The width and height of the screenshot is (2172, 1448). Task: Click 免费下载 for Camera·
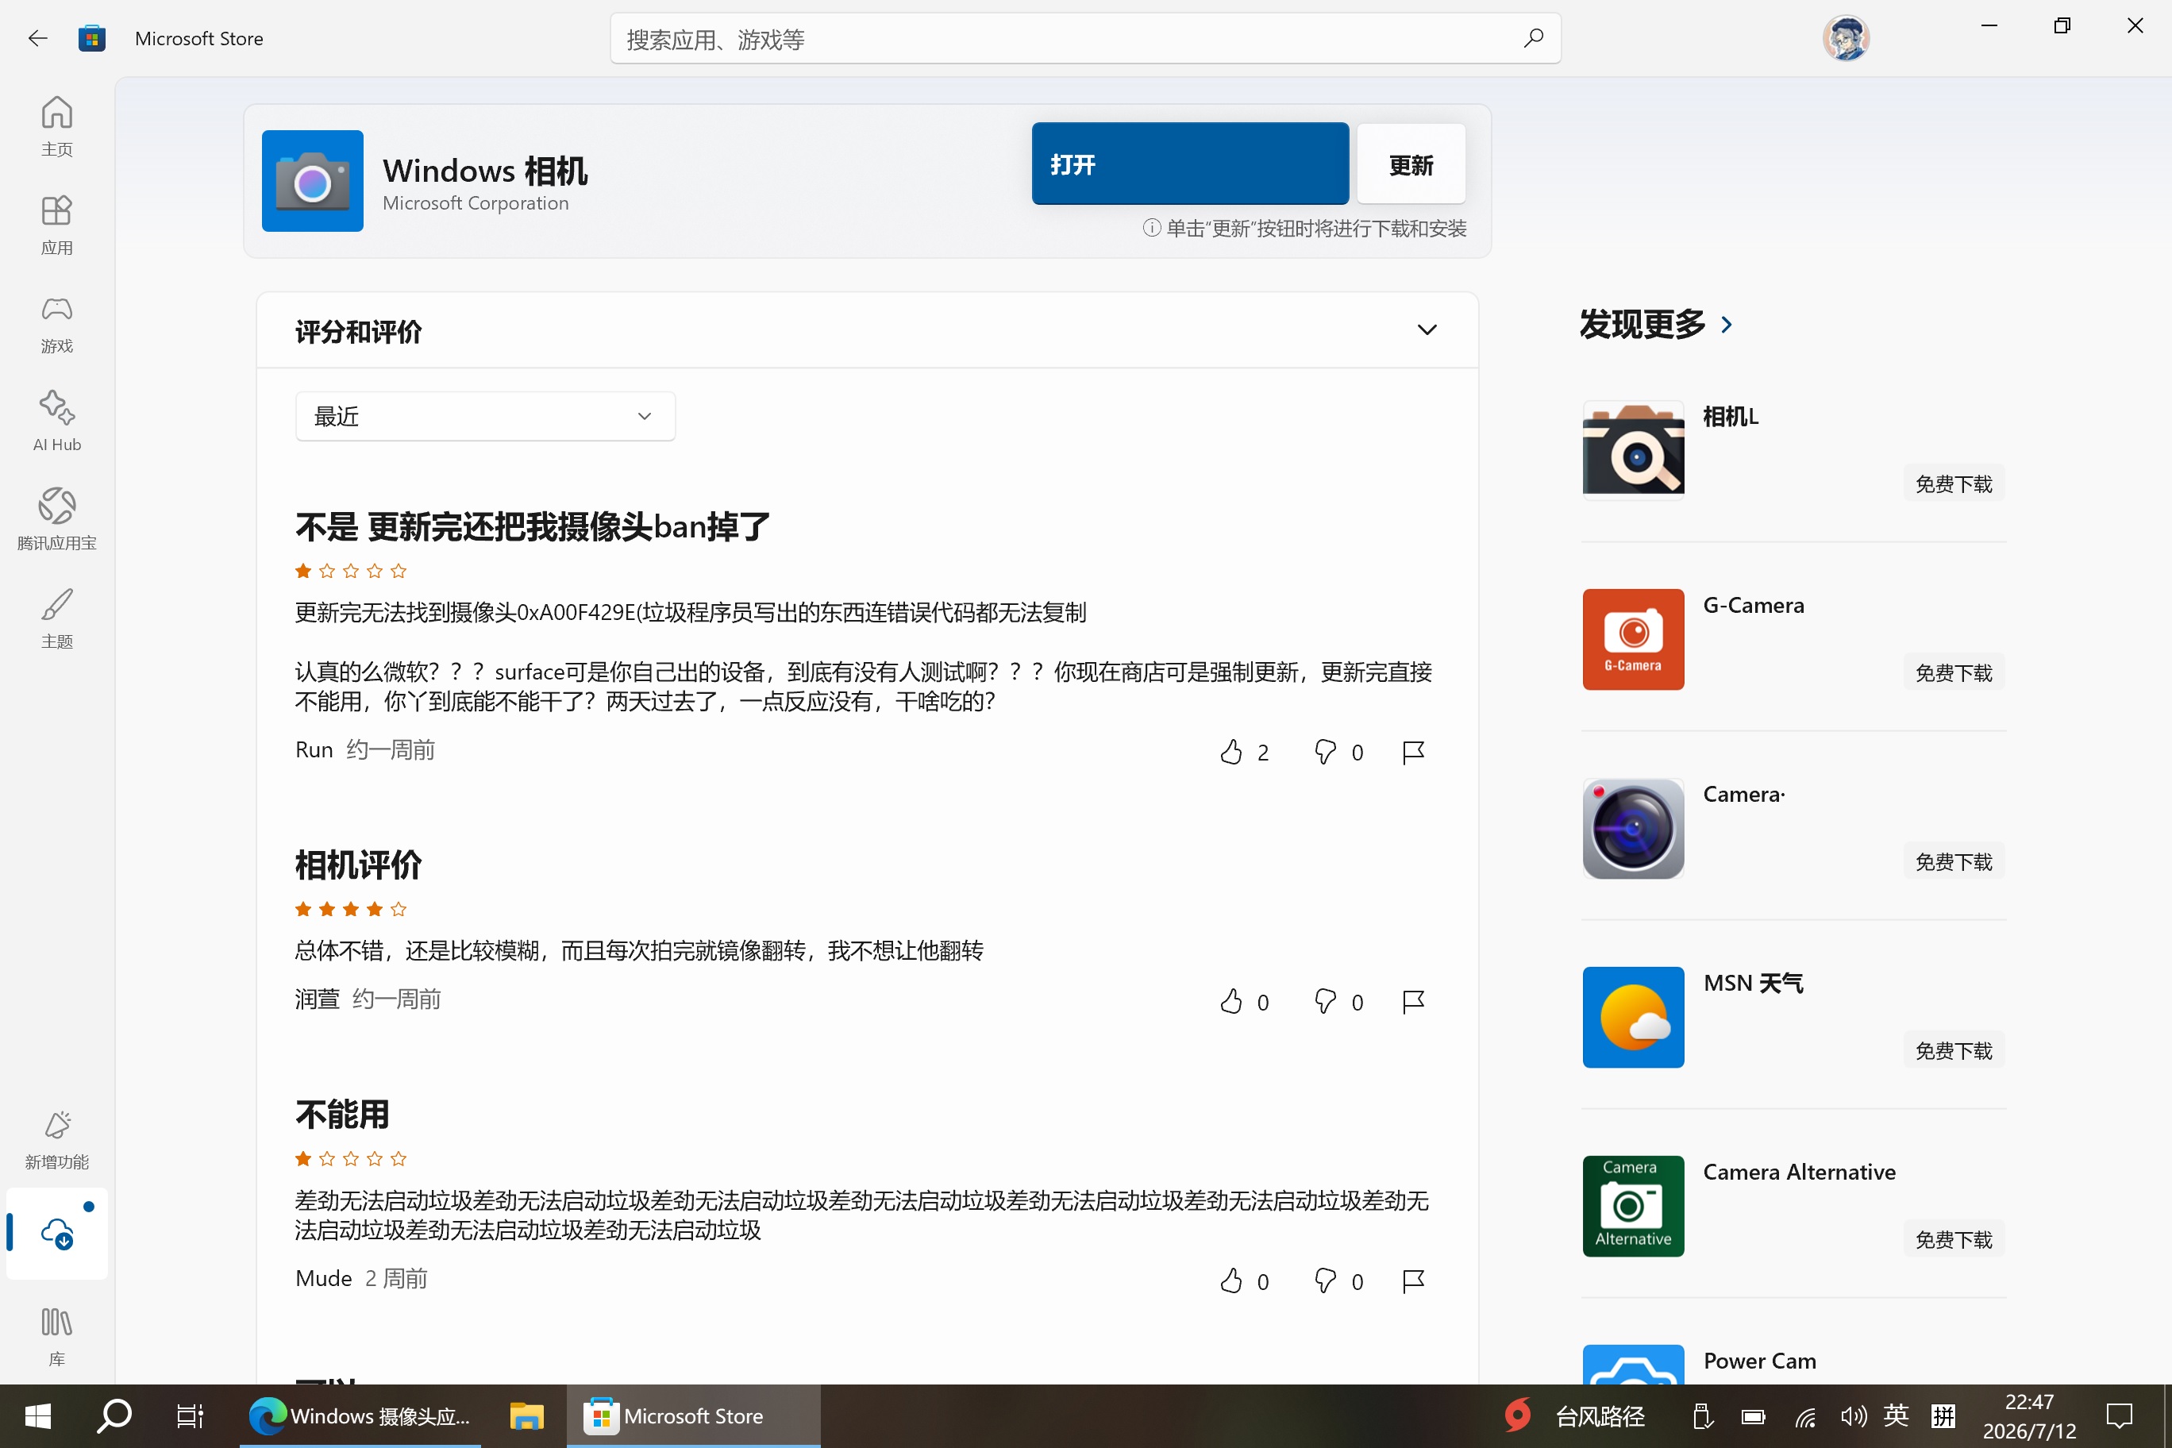tap(1953, 861)
